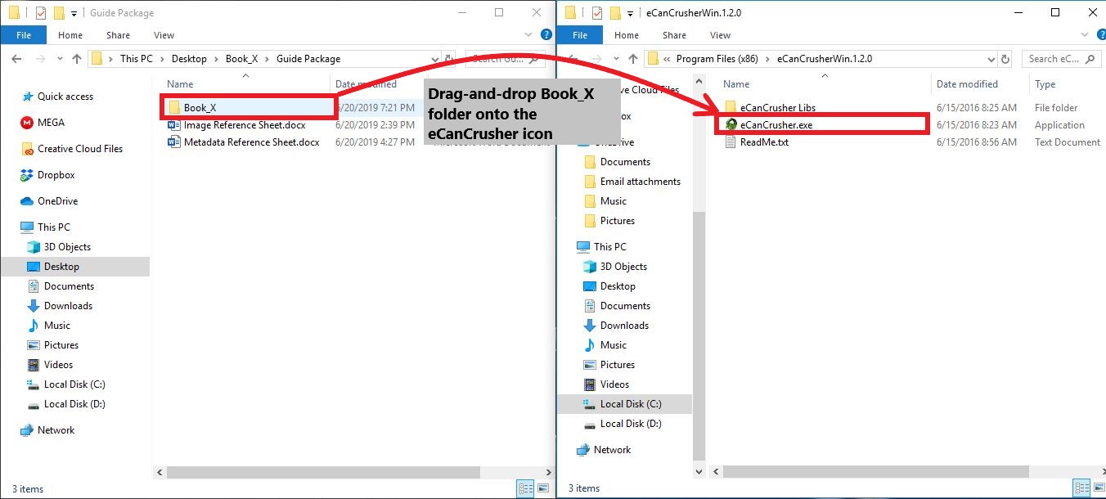This screenshot has height=499, width=1106.
Task: Expand the ribbon in eCanCrusherWin window
Action: (x=1086, y=35)
